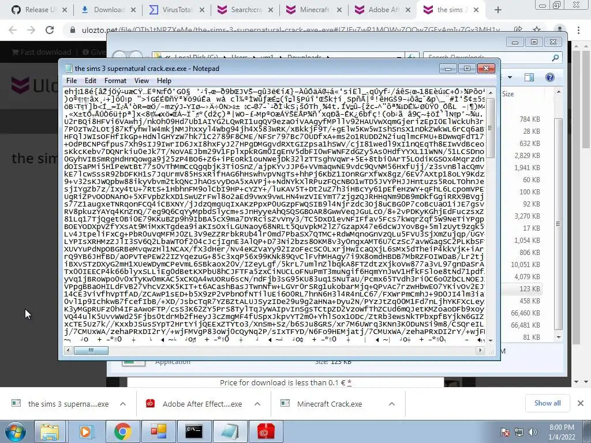Click Notepad scroll down arrow
The height and width of the screenshot is (443, 591).
491,340
